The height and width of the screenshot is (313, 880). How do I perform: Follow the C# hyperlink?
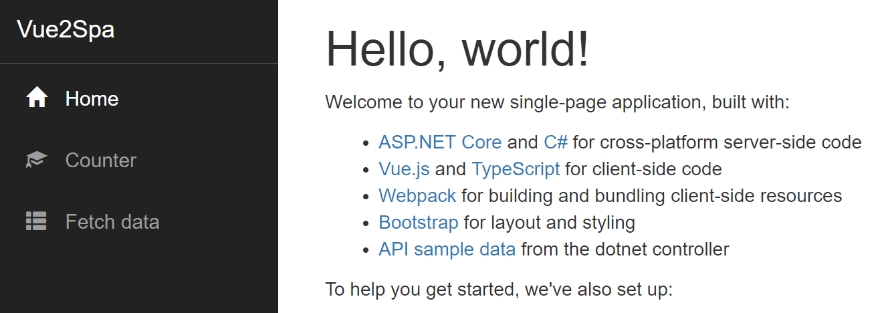pyautogui.click(x=556, y=142)
